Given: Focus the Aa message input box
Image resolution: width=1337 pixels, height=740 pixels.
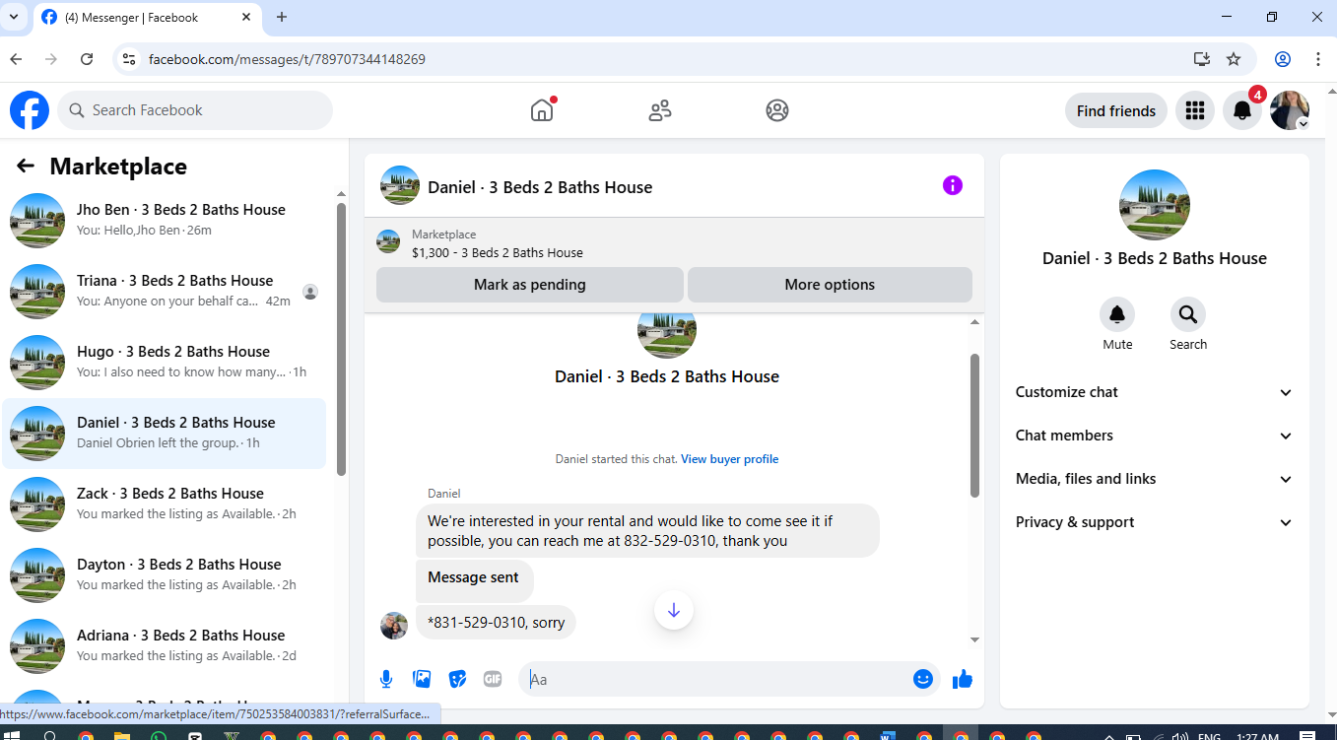Looking at the screenshot, I should click(x=729, y=679).
